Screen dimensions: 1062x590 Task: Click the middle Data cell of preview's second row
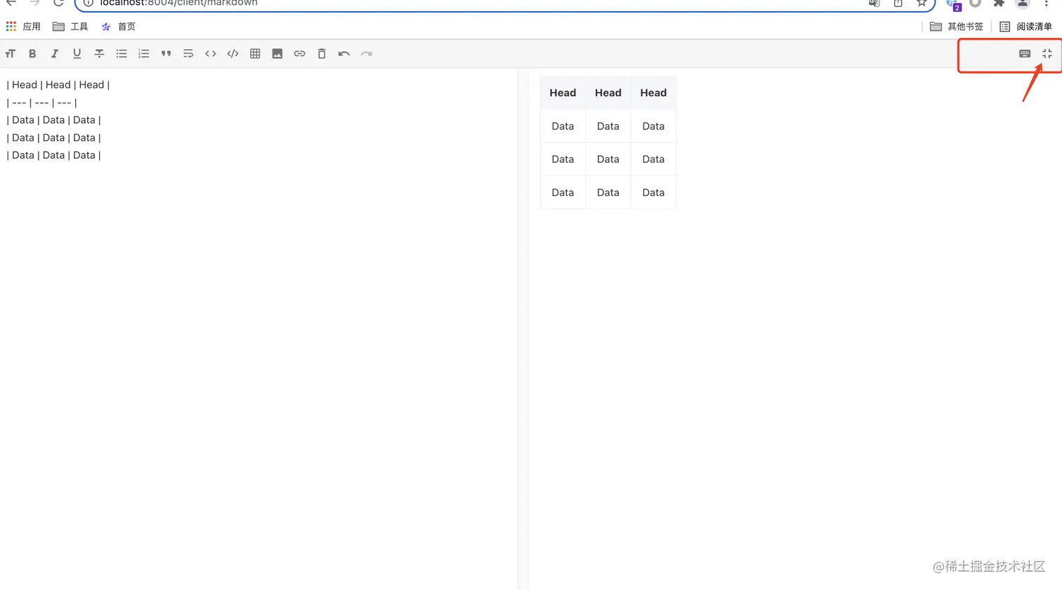point(608,159)
